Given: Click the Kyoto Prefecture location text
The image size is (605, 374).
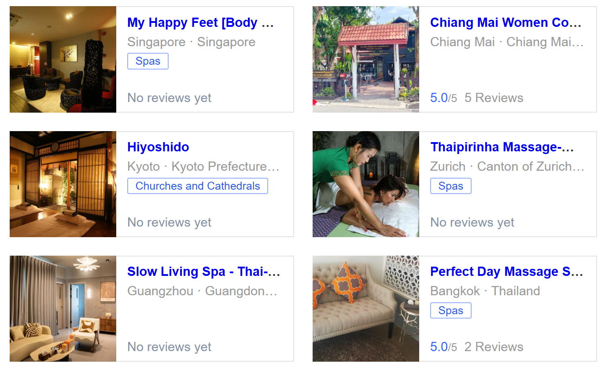Looking at the screenshot, I should pyautogui.click(x=225, y=167).
